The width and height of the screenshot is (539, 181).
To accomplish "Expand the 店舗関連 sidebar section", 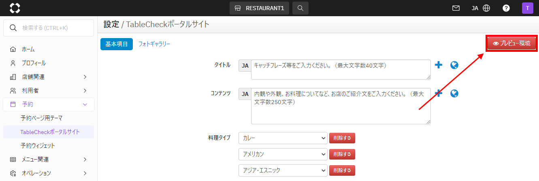I will click(x=49, y=77).
